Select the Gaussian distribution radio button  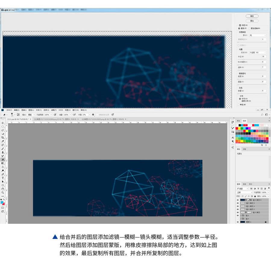pos(240,101)
